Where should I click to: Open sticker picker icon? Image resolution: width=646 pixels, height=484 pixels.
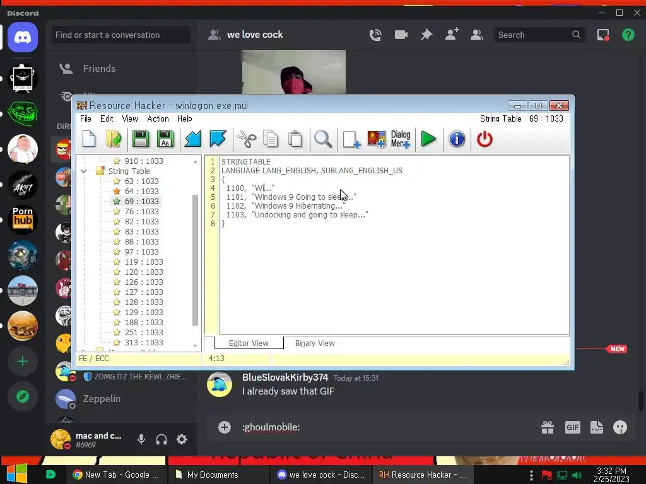tap(597, 428)
